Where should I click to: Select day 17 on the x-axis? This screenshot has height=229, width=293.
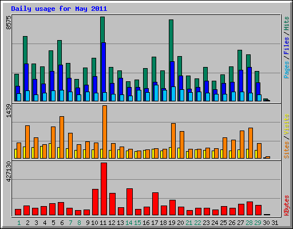[155, 223]
